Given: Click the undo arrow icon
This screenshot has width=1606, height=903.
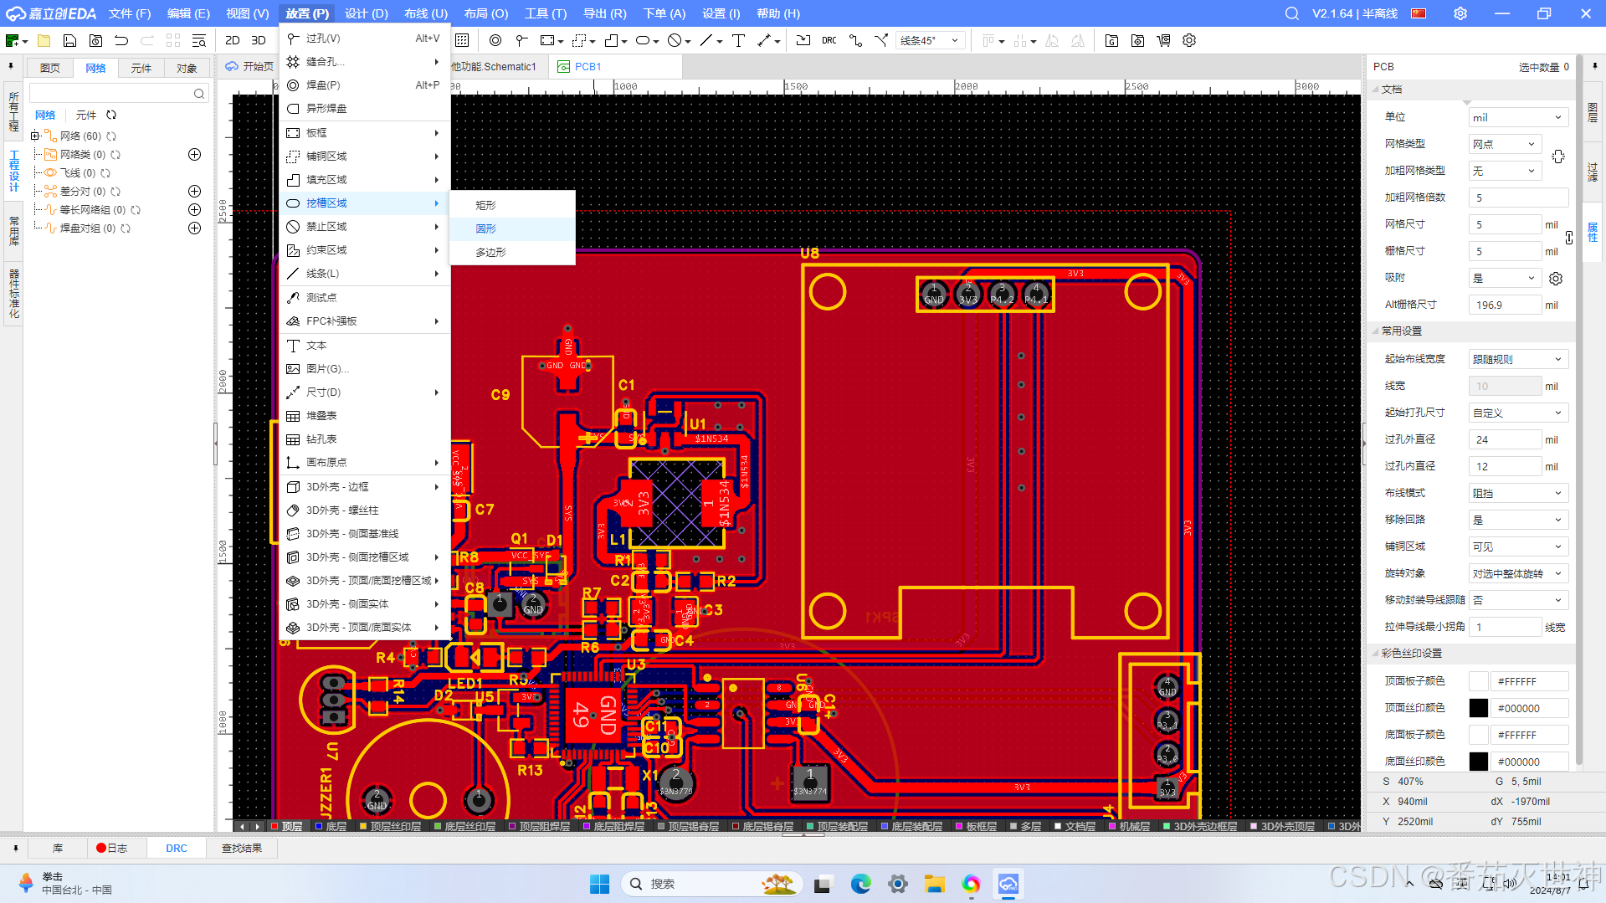Looking at the screenshot, I should click(x=121, y=40).
